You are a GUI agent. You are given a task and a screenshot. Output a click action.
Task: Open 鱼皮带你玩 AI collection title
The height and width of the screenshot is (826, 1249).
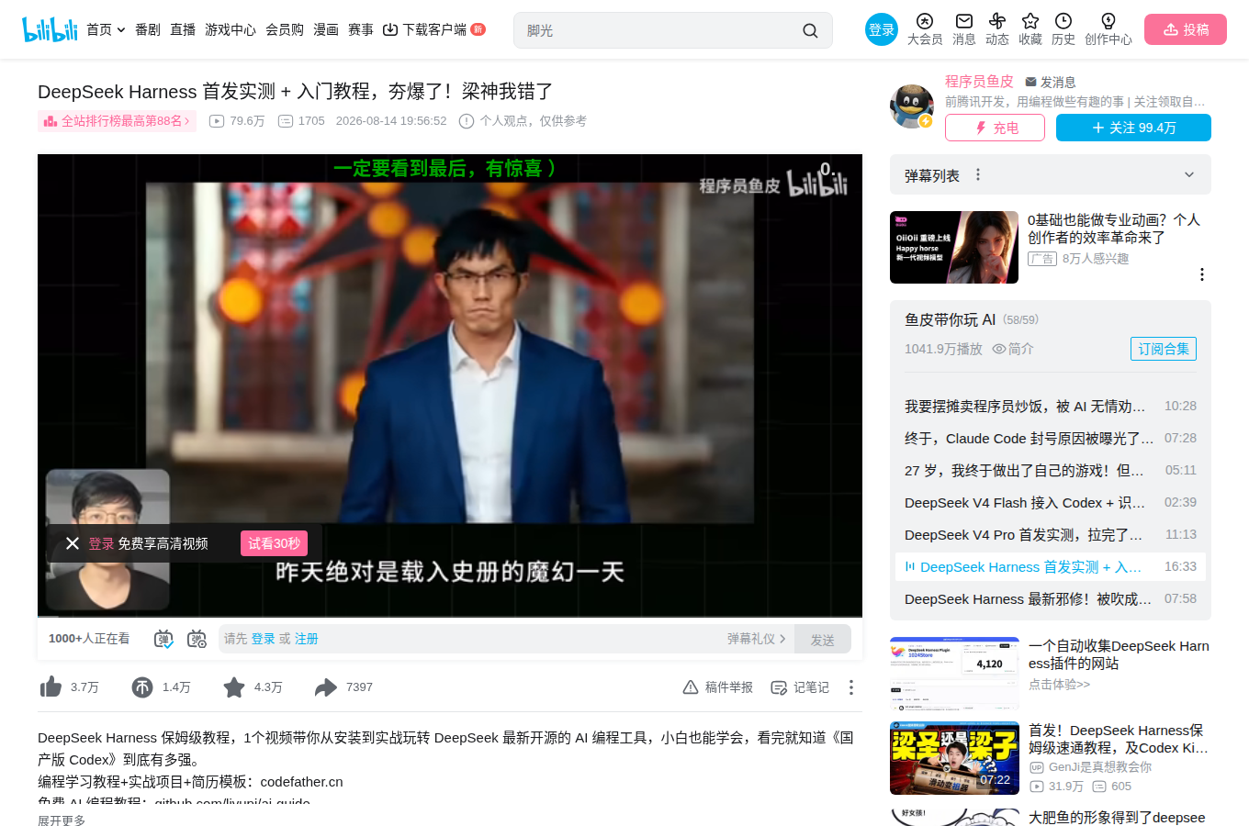coord(950,319)
